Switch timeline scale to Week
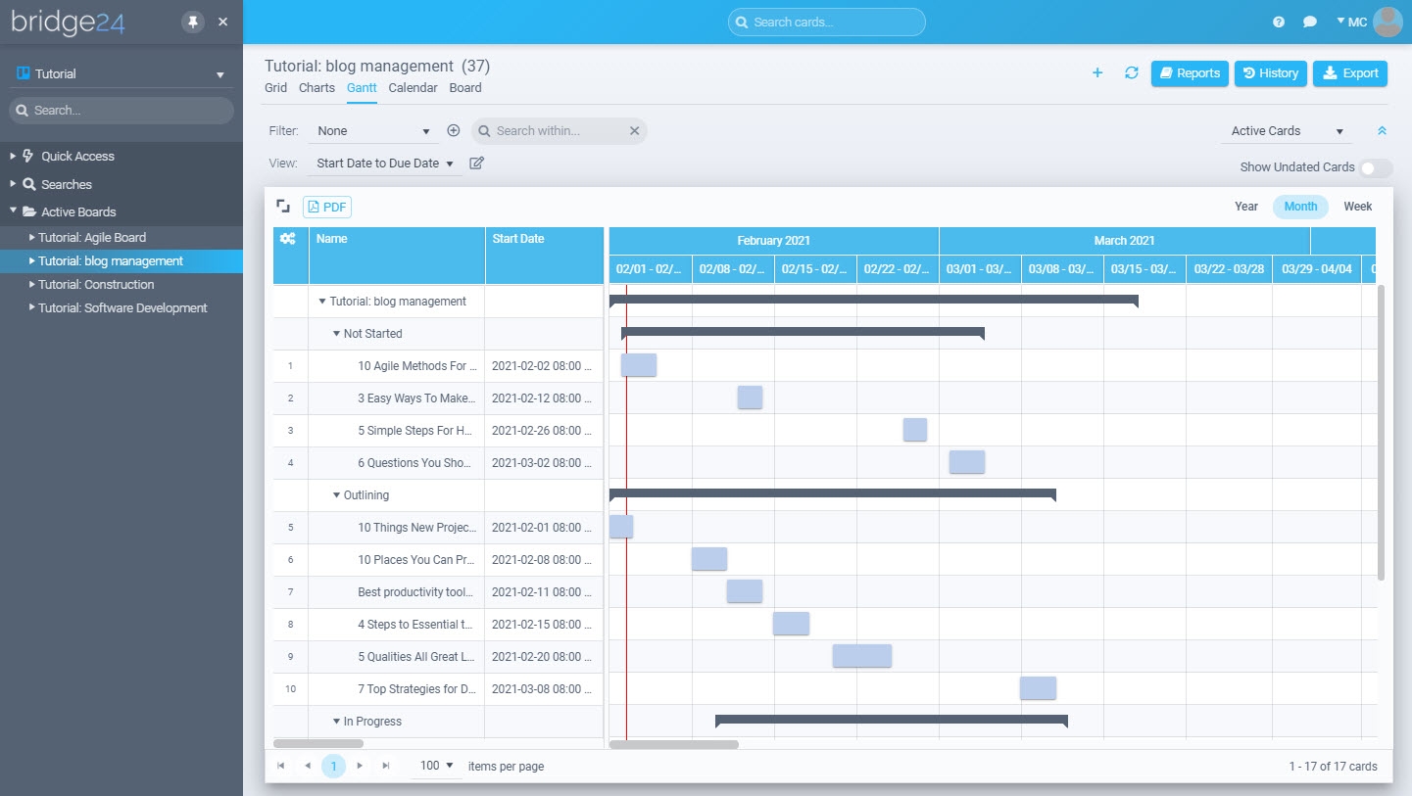The image size is (1412, 796). coord(1357,207)
